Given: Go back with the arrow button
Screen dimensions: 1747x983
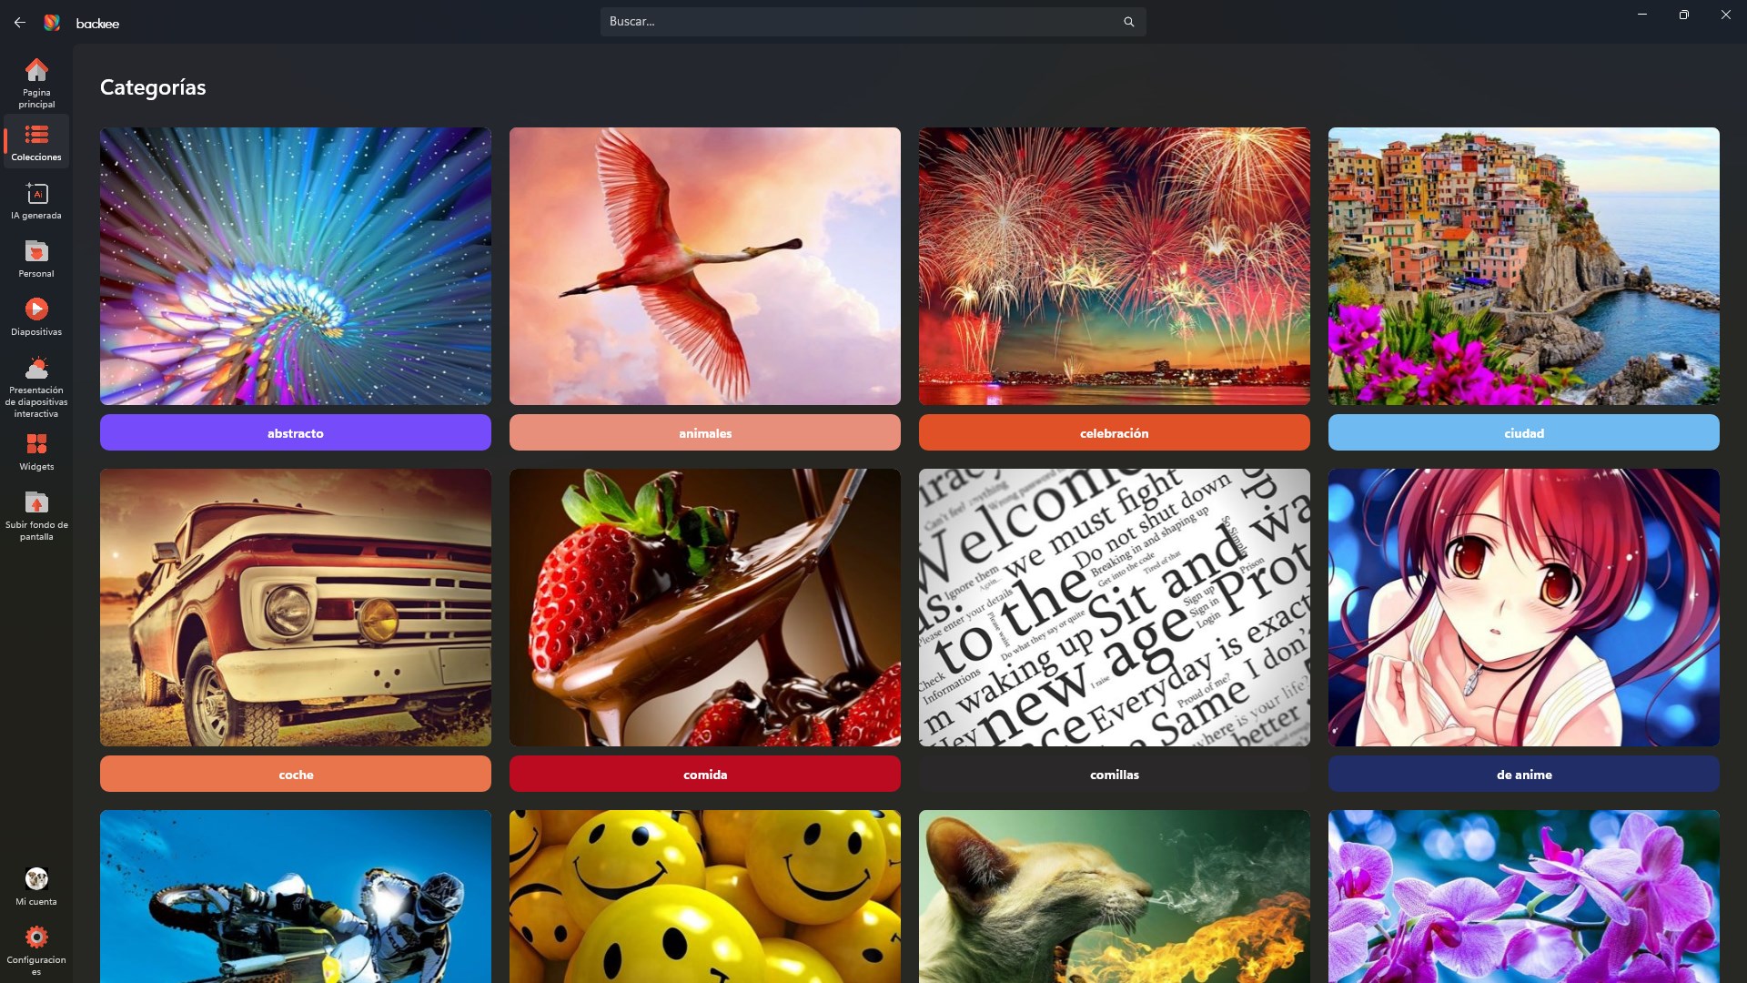Looking at the screenshot, I should coord(20,22).
